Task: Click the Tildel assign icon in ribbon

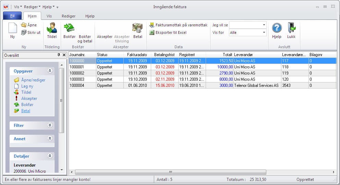Action: [52, 29]
